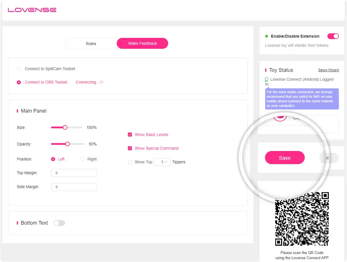The width and height of the screenshot is (347, 262).
Task: Open the top tippers count dropdown
Action: pos(162,162)
